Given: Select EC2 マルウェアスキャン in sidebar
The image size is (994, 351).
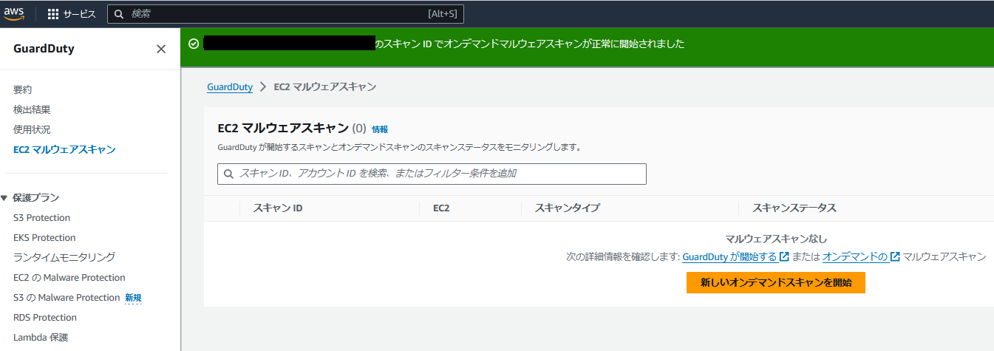Looking at the screenshot, I should pos(64,149).
